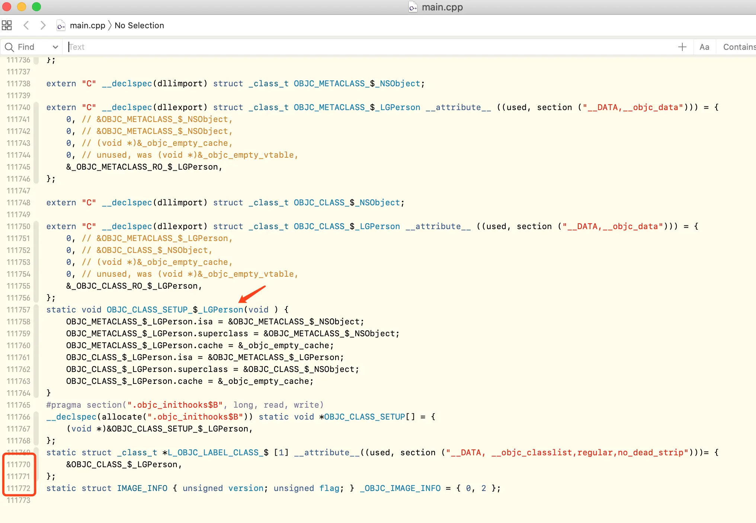Click the magnifying glass search icon
Viewport: 756px width, 523px height.
tap(9, 47)
